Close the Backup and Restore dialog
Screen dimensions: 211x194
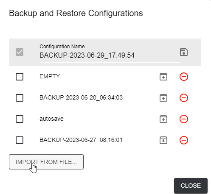191,186
